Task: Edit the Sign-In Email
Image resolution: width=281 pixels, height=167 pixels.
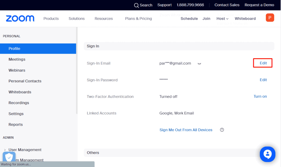Action: (262, 63)
